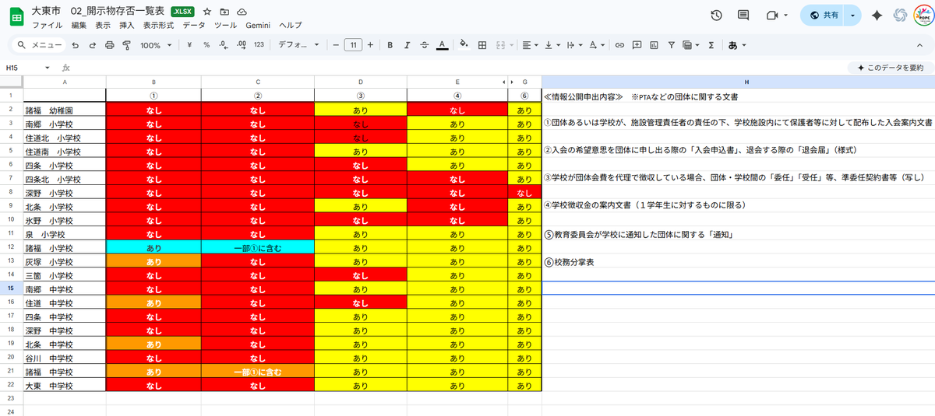This screenshot has height=416, width=935.
Task: Decrease decimal places
Action: pos(223,45)
